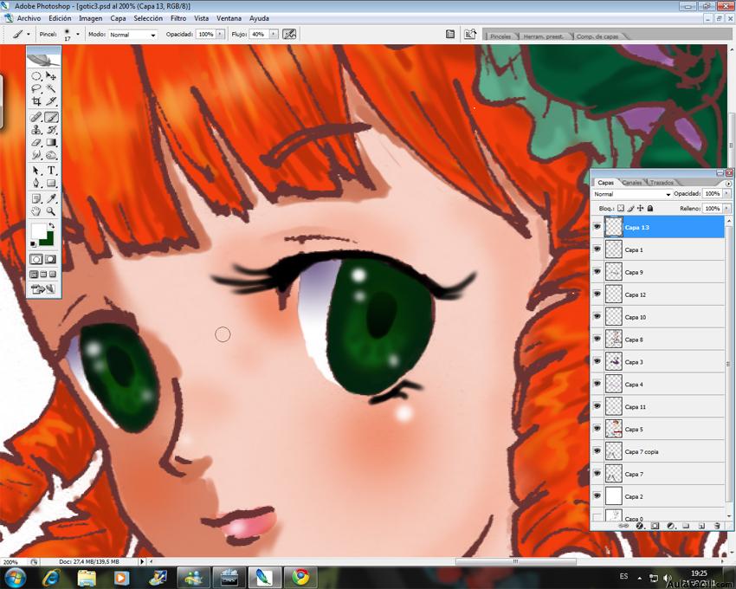Select the Type tool

tap(51, 171)
